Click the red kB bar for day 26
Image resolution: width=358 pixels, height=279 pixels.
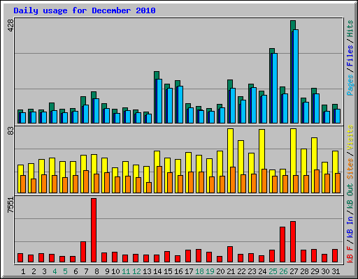pyautogui.click(x=282, y=245)
